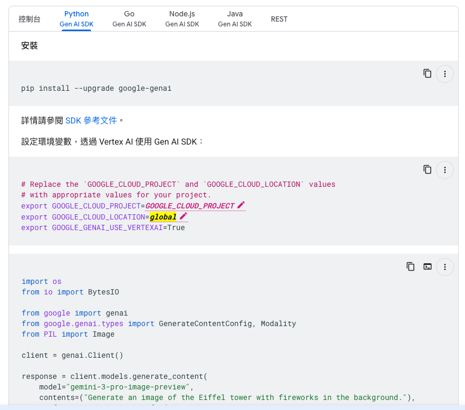This screenshot has width=465, height=410.
Task: Open the kebab menu on the environment variables block
Action: (445, 169)
